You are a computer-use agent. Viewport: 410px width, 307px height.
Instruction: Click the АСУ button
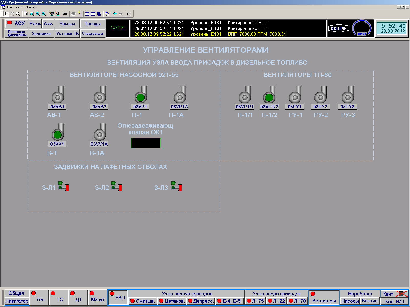click(16, 23)
